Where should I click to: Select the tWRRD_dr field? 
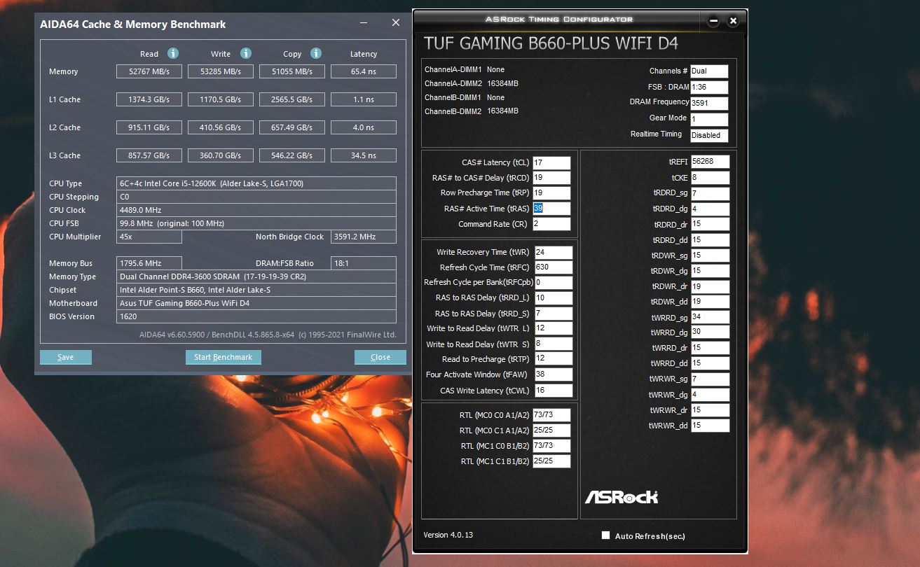pos(710,348)
